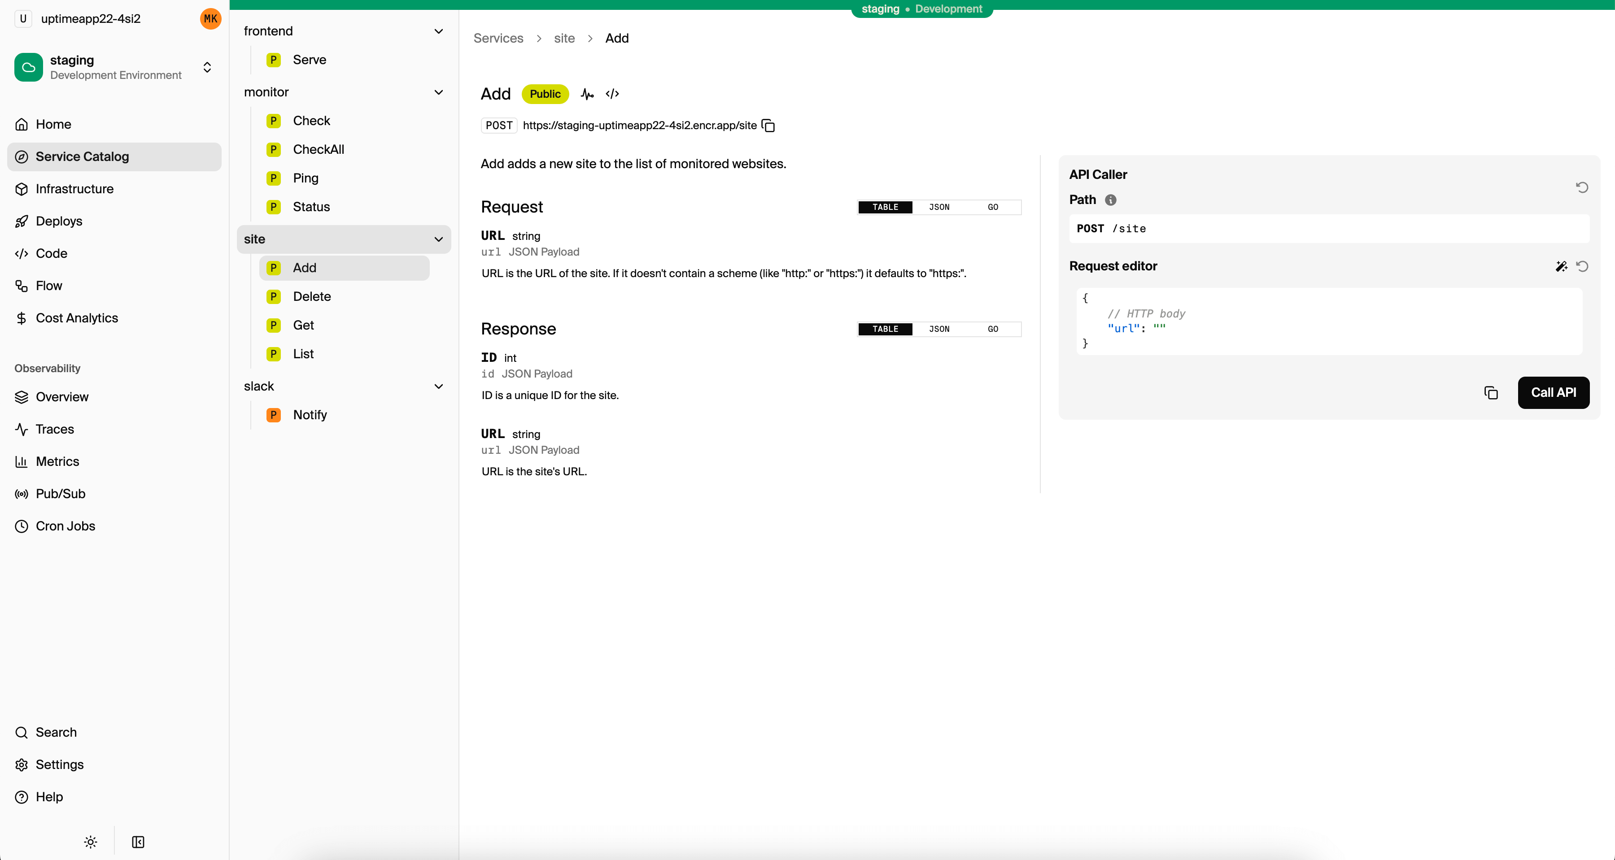Collapse the sidebar with the panel icon
The image size is (1615, 860).
tap(138, 842)
